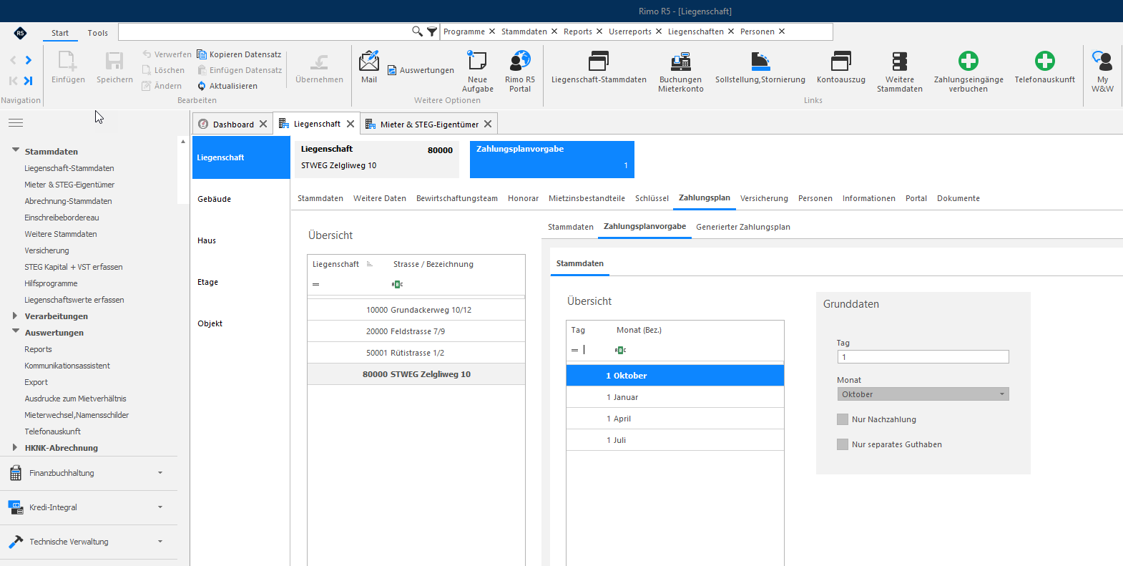Switch to Generierter Zahlungsplan tab

(x=743, y=227)
